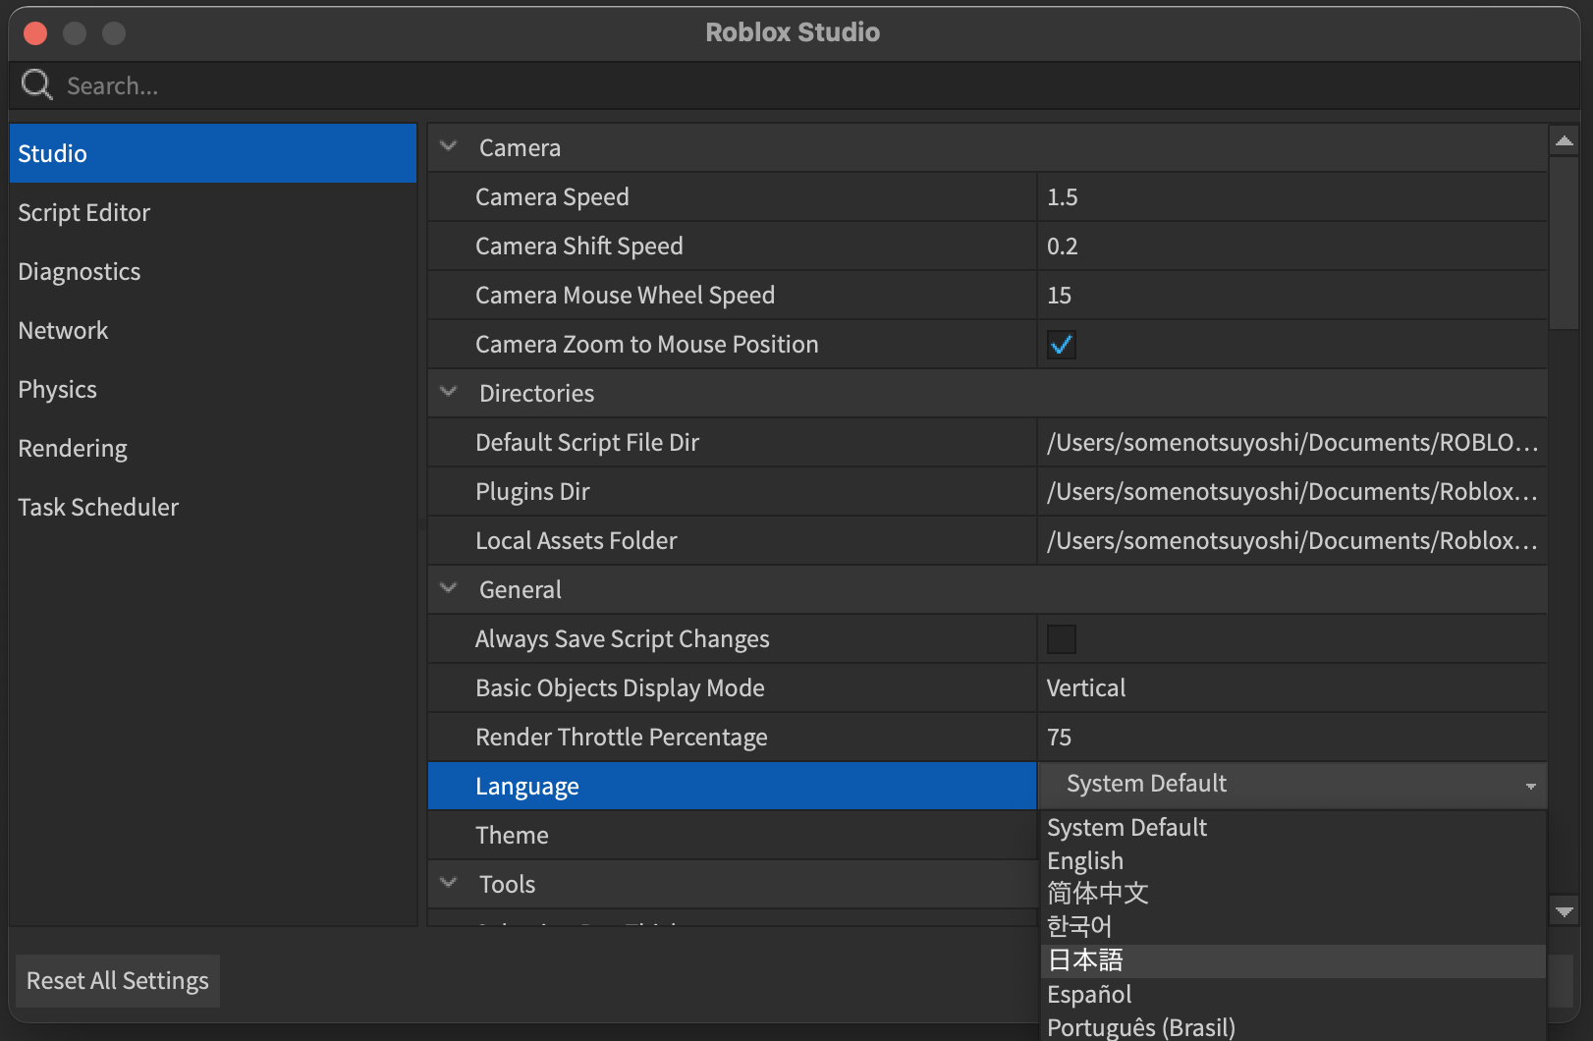Collapse the General section chevron
Image resolution: width=1593 pixels, height=1041 pixels.
coord(449,588)
